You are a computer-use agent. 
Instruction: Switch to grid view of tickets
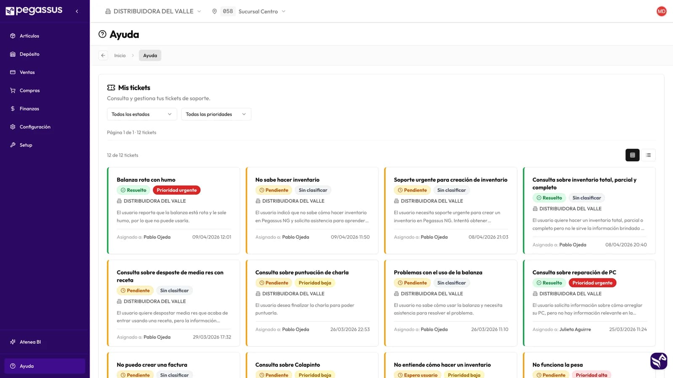[x=632, y=155]
